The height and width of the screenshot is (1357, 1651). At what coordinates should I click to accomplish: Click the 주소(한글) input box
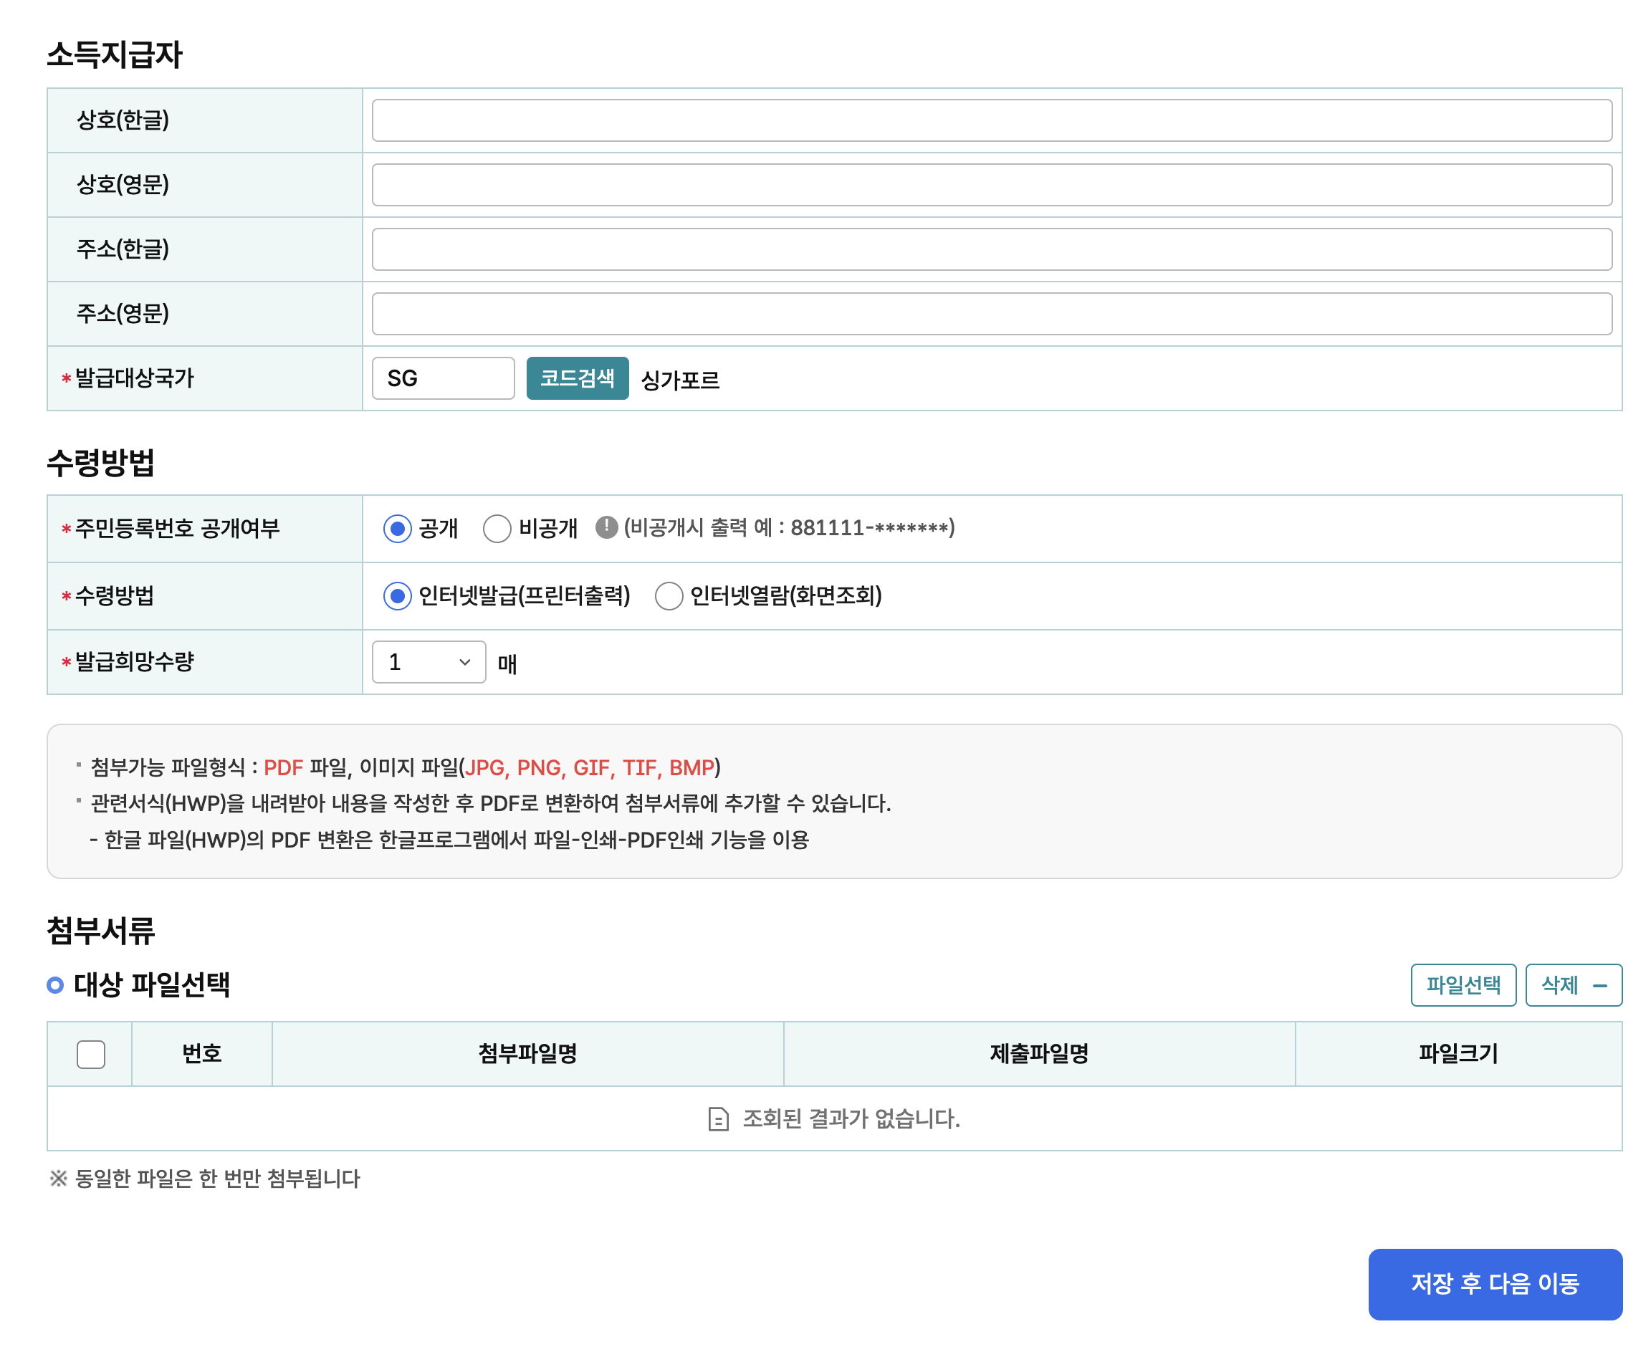[x=991, y=249]
